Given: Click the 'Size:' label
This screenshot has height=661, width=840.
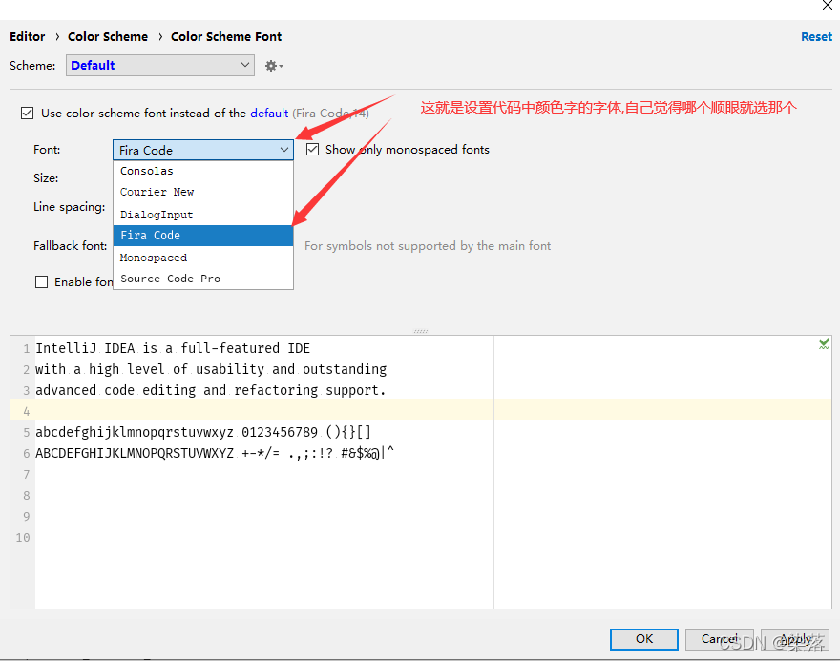Looking at the screenshot, I should tap(46, 178).
